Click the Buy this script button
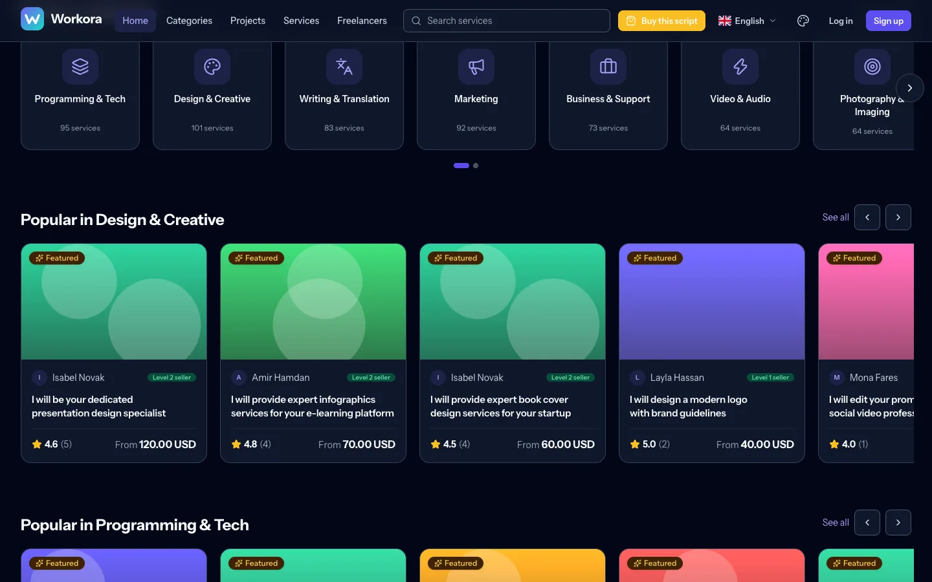This screenshot has height=582, width=932. click(661, 21)
